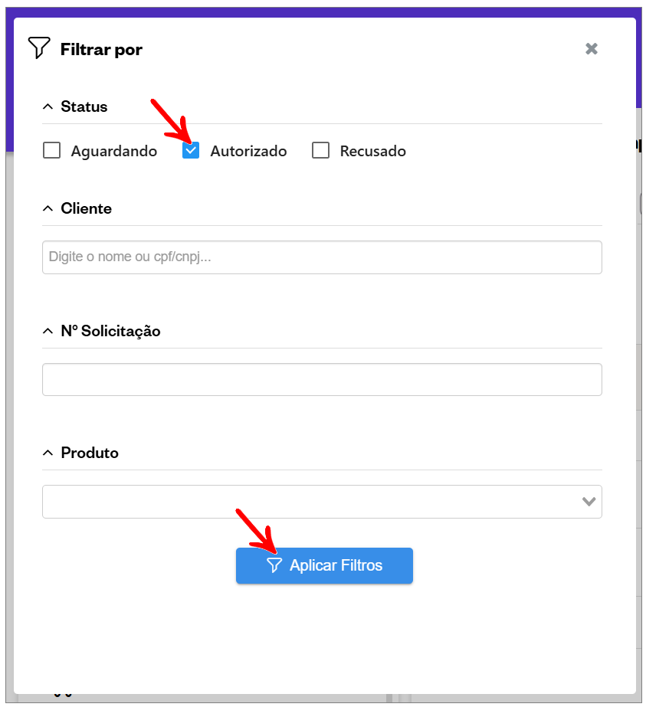Screen dimensions: 646x707
Task: Check the Aguardando checkbox
Action: 52,151
